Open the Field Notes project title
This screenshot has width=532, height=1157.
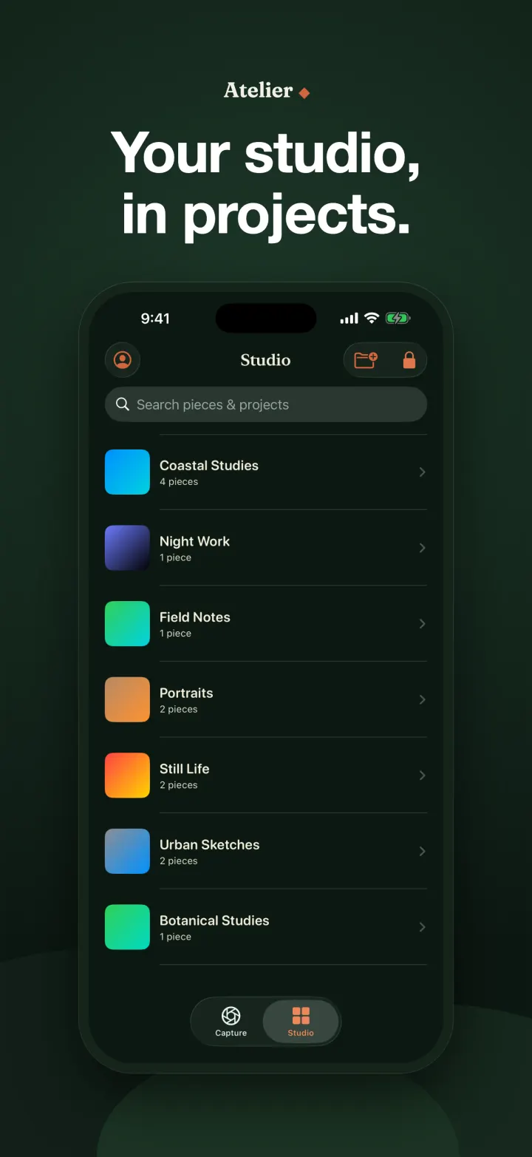195,617
